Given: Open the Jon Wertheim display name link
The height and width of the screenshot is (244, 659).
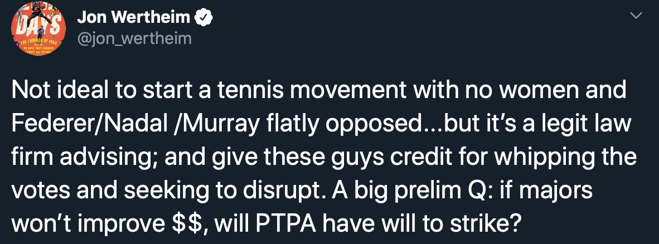Looking at the screenshot, I should click(x=134, y=18).
